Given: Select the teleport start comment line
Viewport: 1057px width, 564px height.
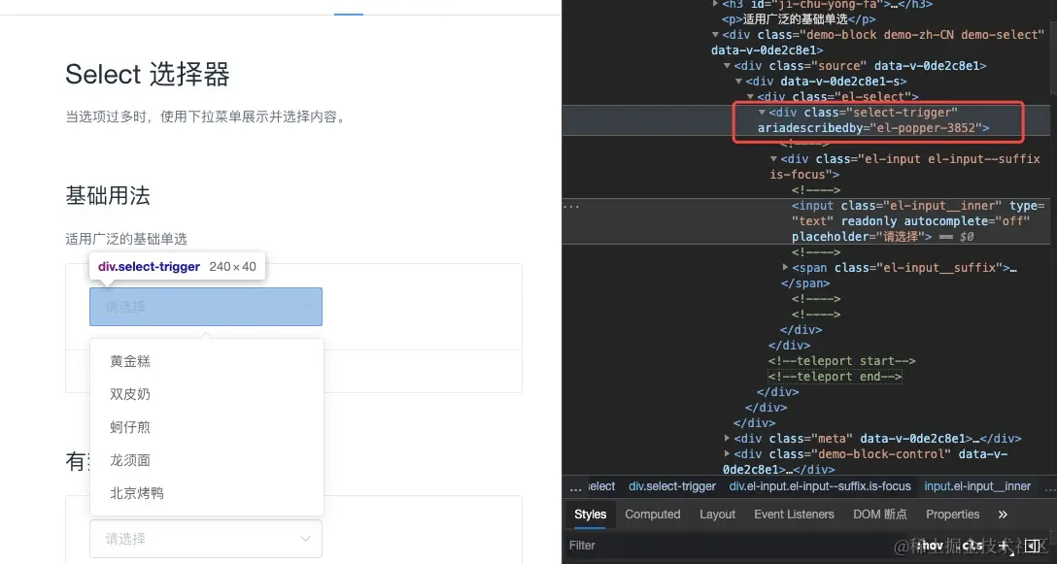Looking at the screenshot, I should pos(841,360).
